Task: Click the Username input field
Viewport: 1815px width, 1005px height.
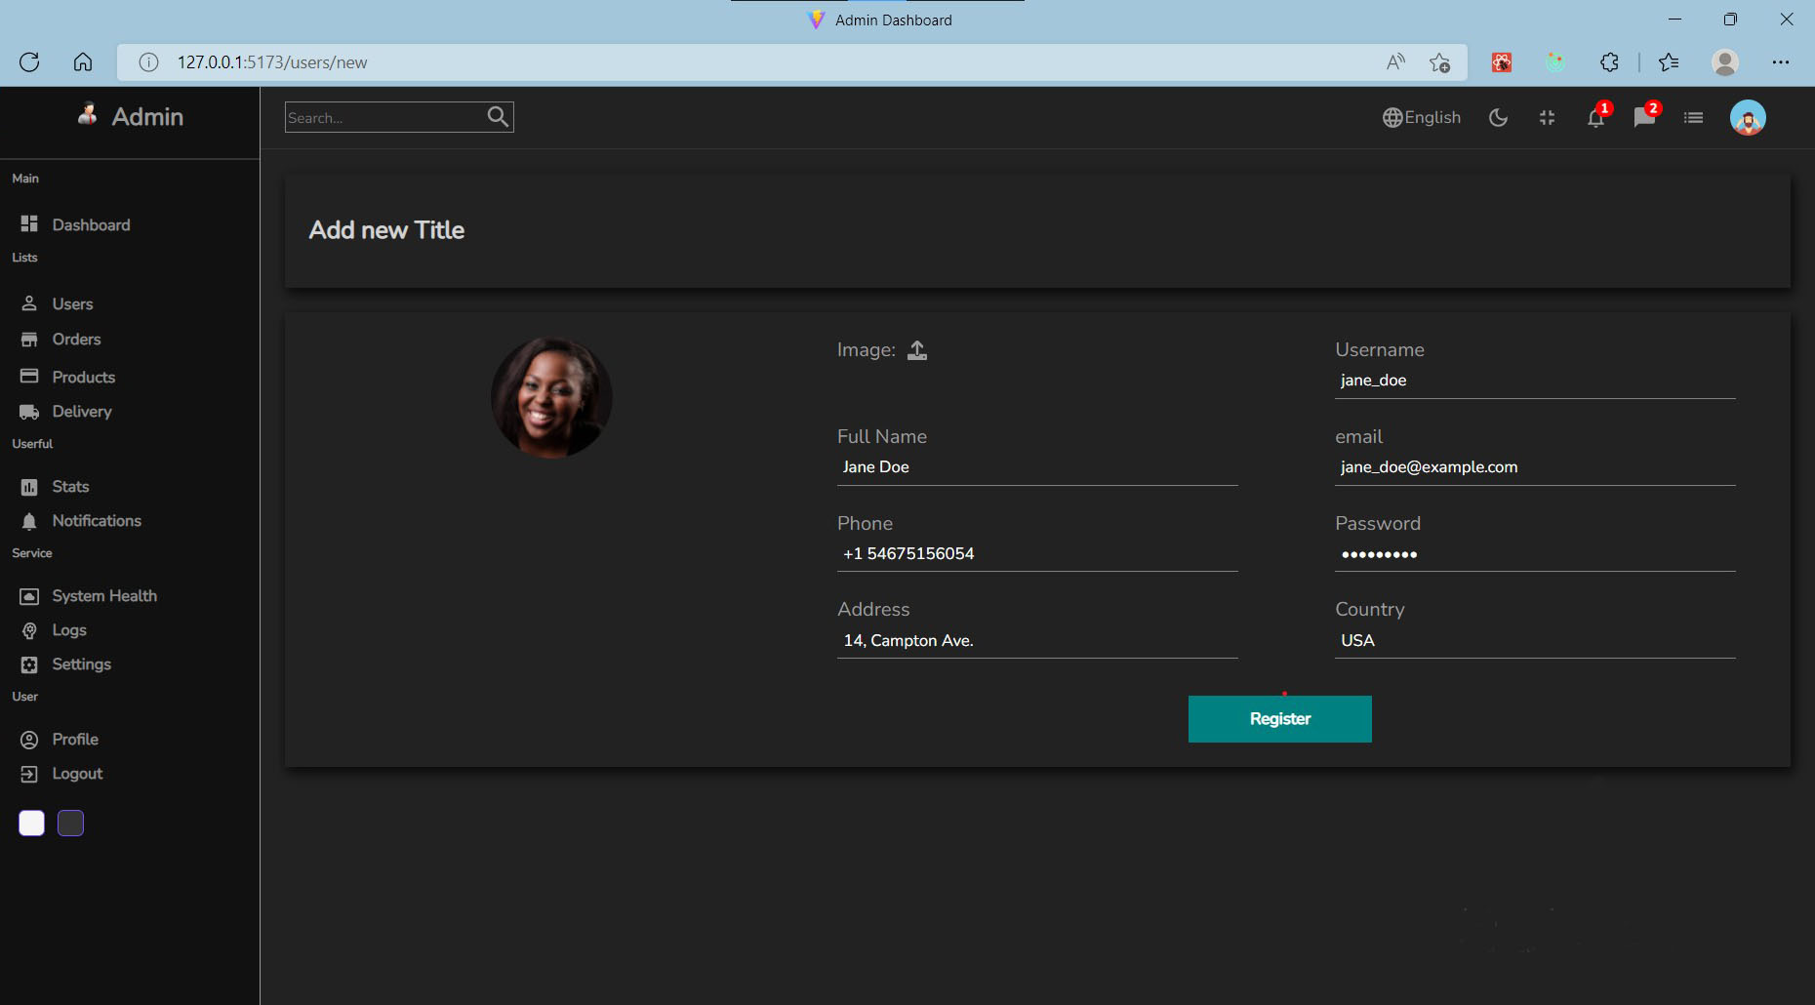Action: coord(1535,381)
